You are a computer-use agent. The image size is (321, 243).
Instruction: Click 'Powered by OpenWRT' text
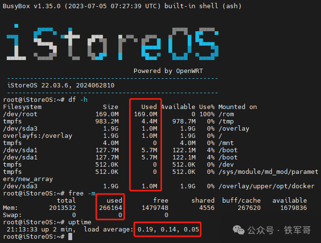click(168, 71)
